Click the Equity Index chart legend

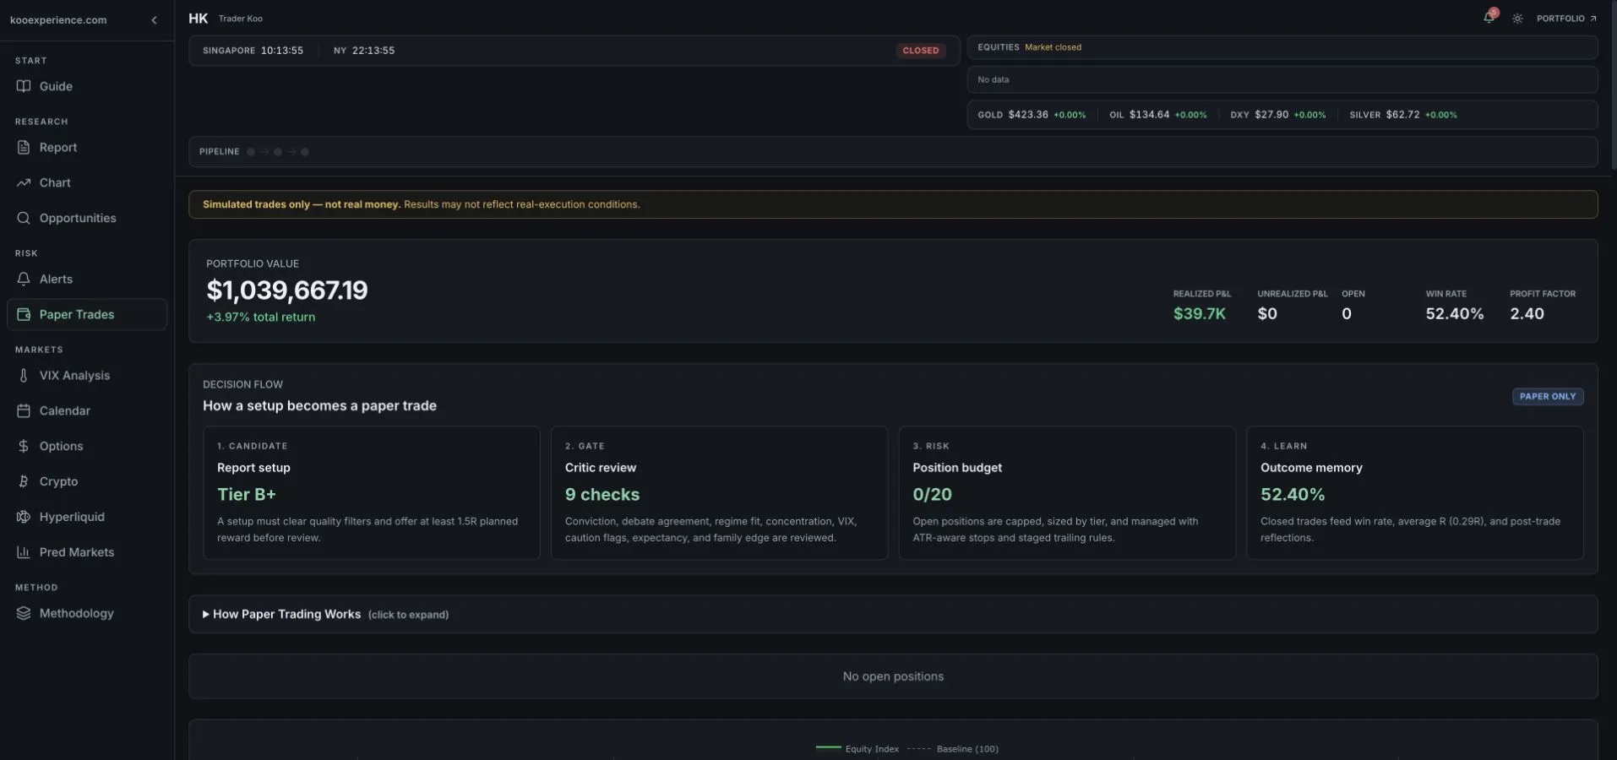[x=857, y=749]
